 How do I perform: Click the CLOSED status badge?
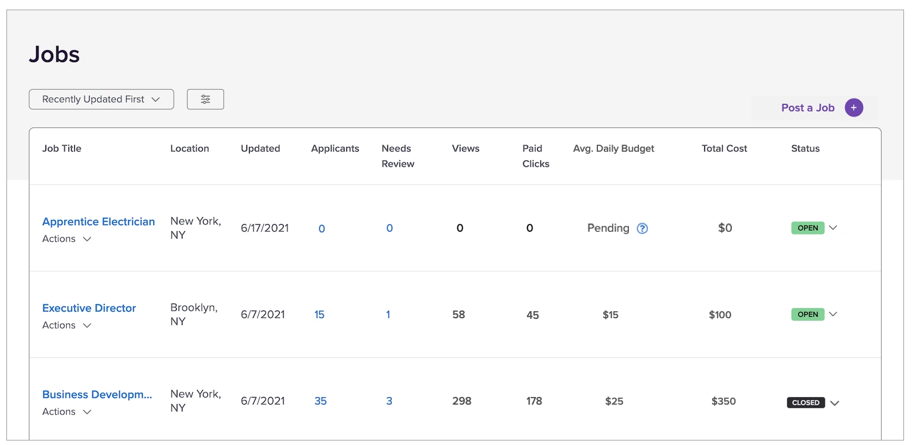(x=805, y=403)
